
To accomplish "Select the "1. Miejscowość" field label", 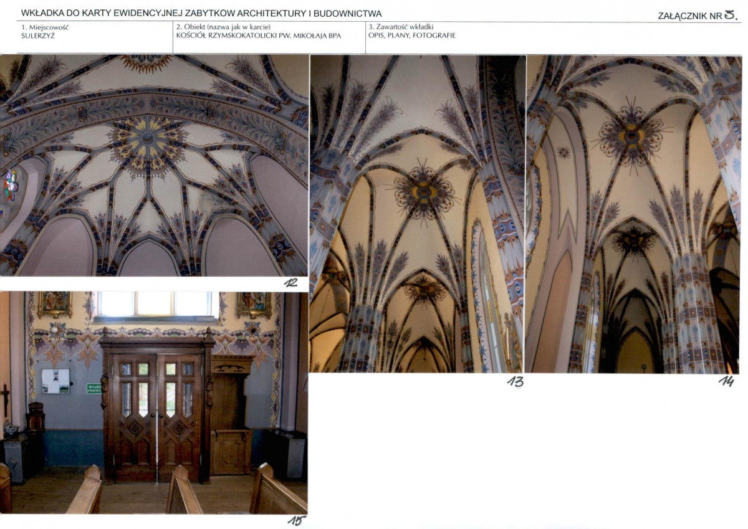I will pyautogui.click(x=45, y=27).
